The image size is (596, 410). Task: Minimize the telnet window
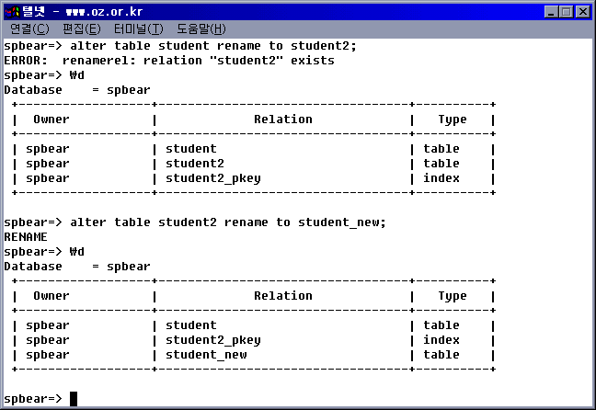pos(550,11)
